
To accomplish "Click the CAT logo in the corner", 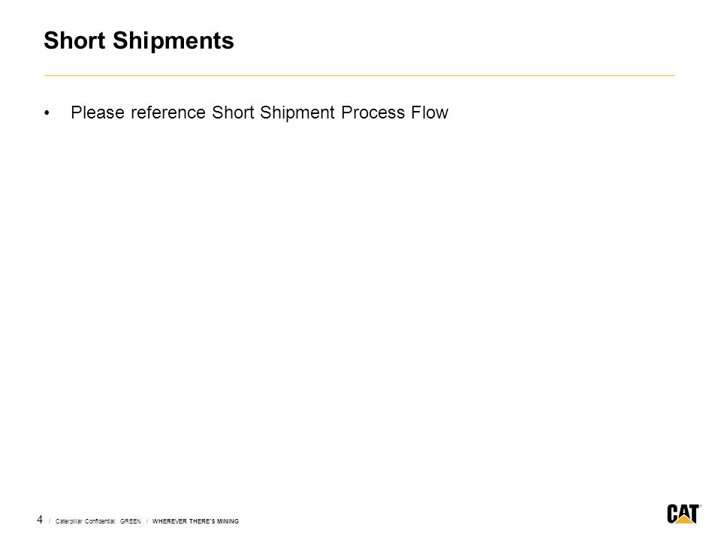I will point(683,513).
